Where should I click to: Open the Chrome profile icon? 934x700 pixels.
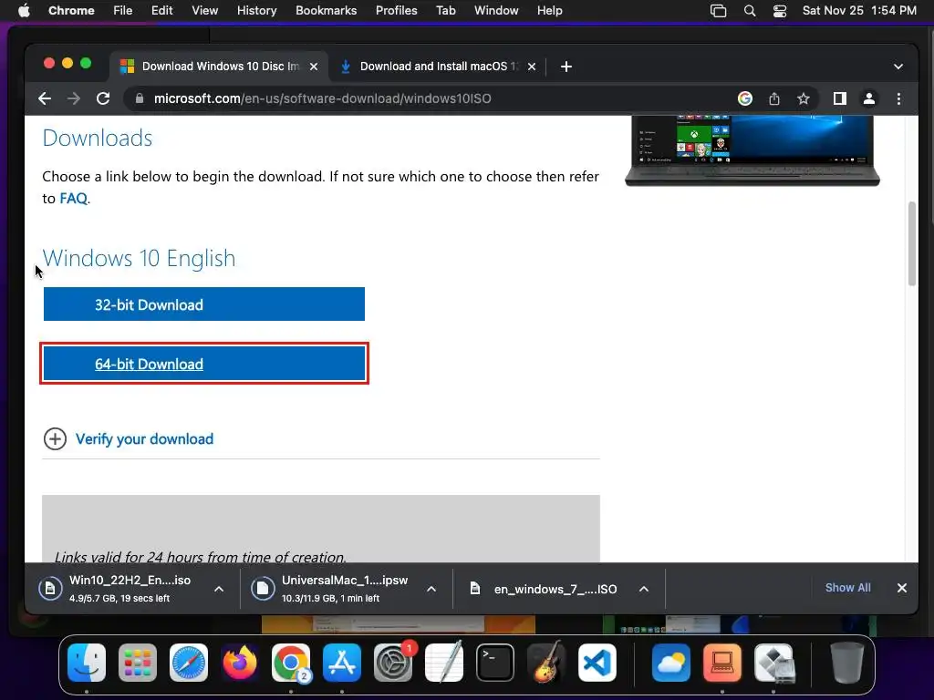pyautogui.click(x=869, y=98)
